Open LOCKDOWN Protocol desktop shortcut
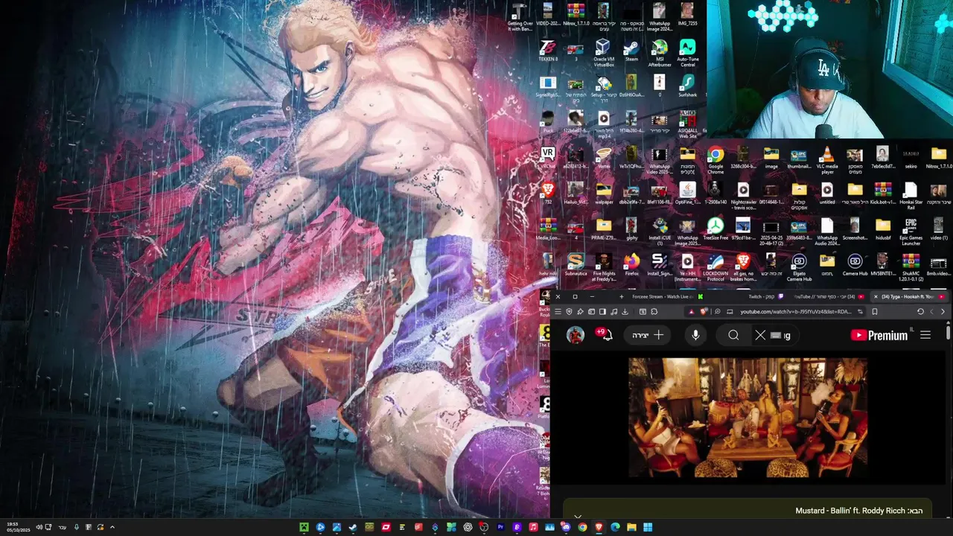Screen dimensions: 953x536 pyautogui.click(x=715, y=266)
